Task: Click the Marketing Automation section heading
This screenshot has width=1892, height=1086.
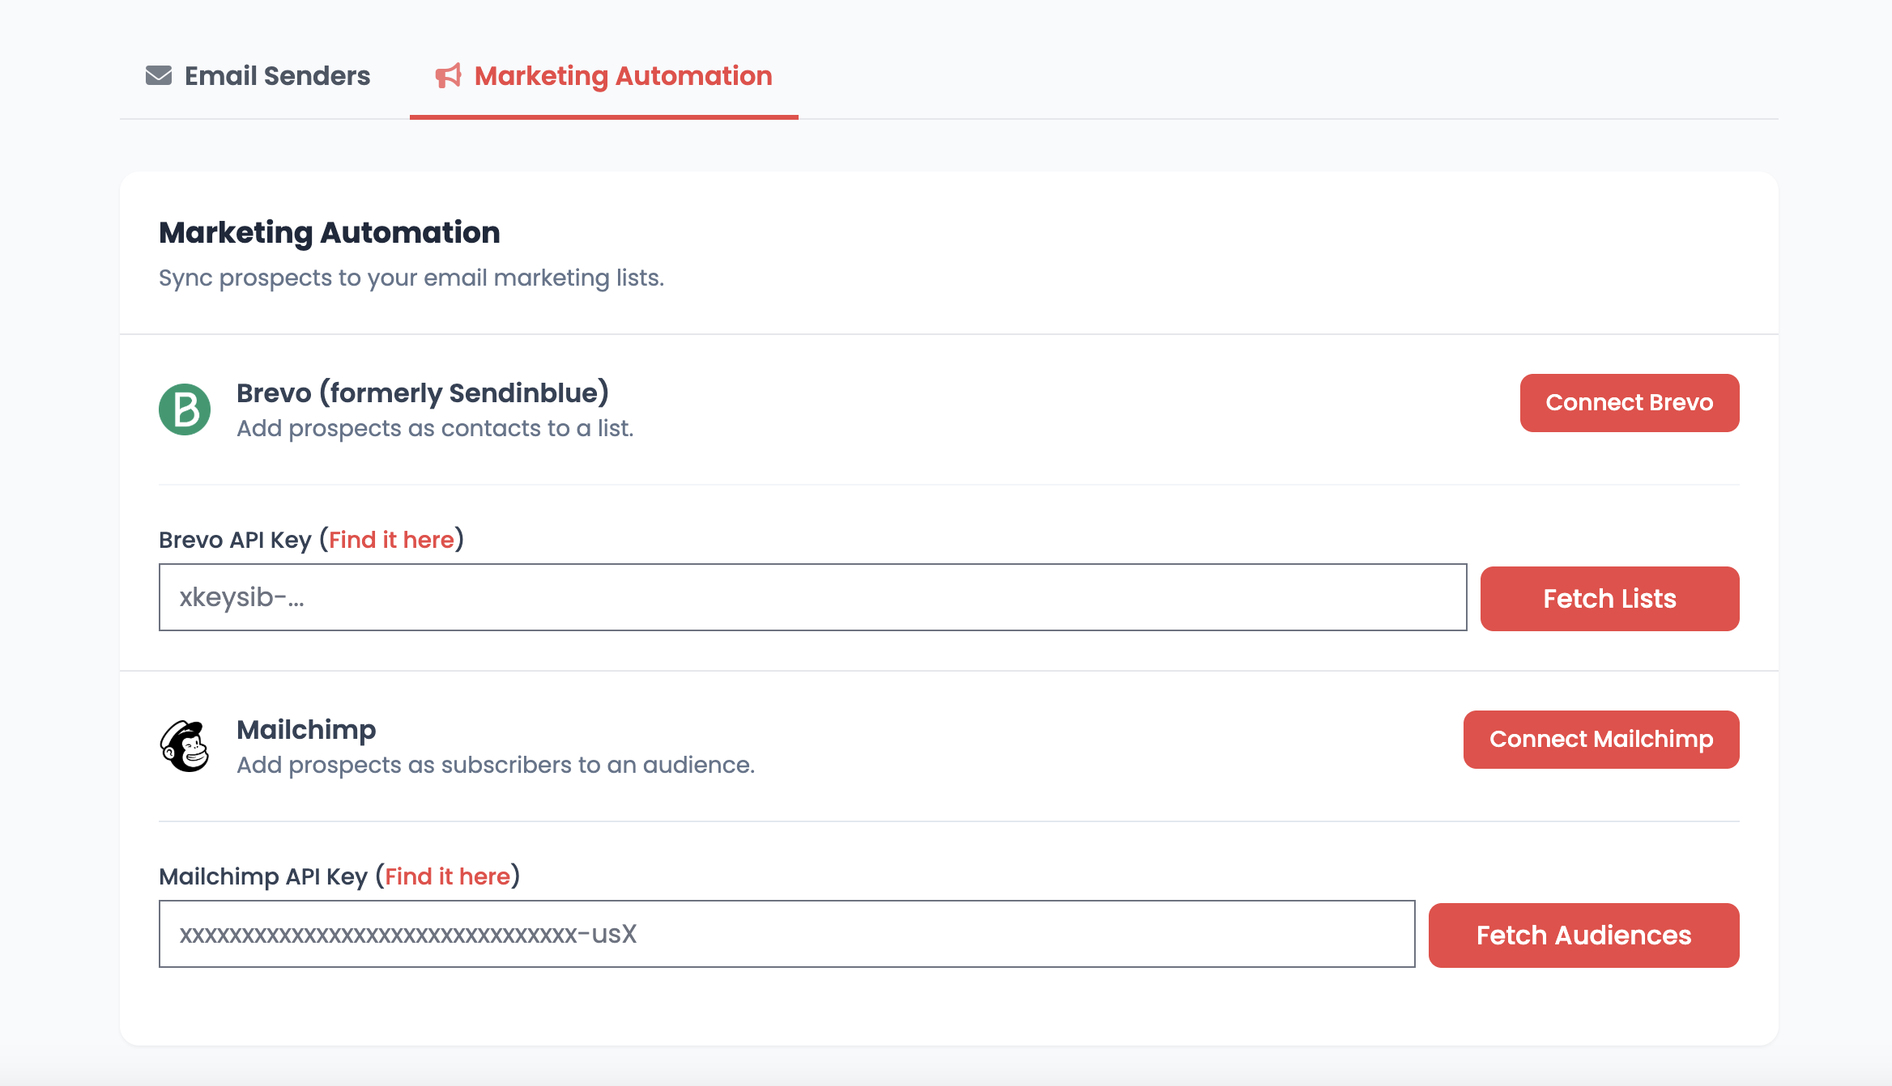Action: [329, 232]
